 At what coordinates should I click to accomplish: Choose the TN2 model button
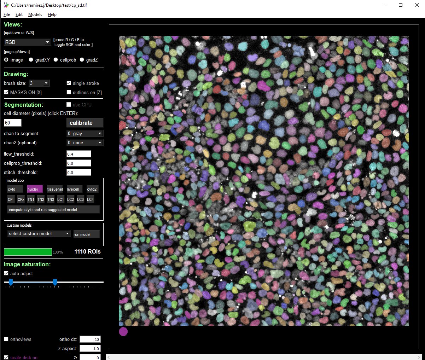tap(41, 199)
